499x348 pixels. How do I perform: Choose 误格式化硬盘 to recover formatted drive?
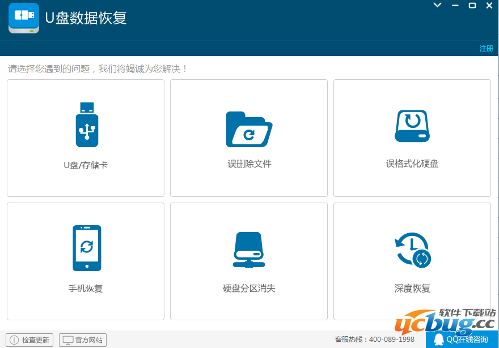click(x=412, y=138)
